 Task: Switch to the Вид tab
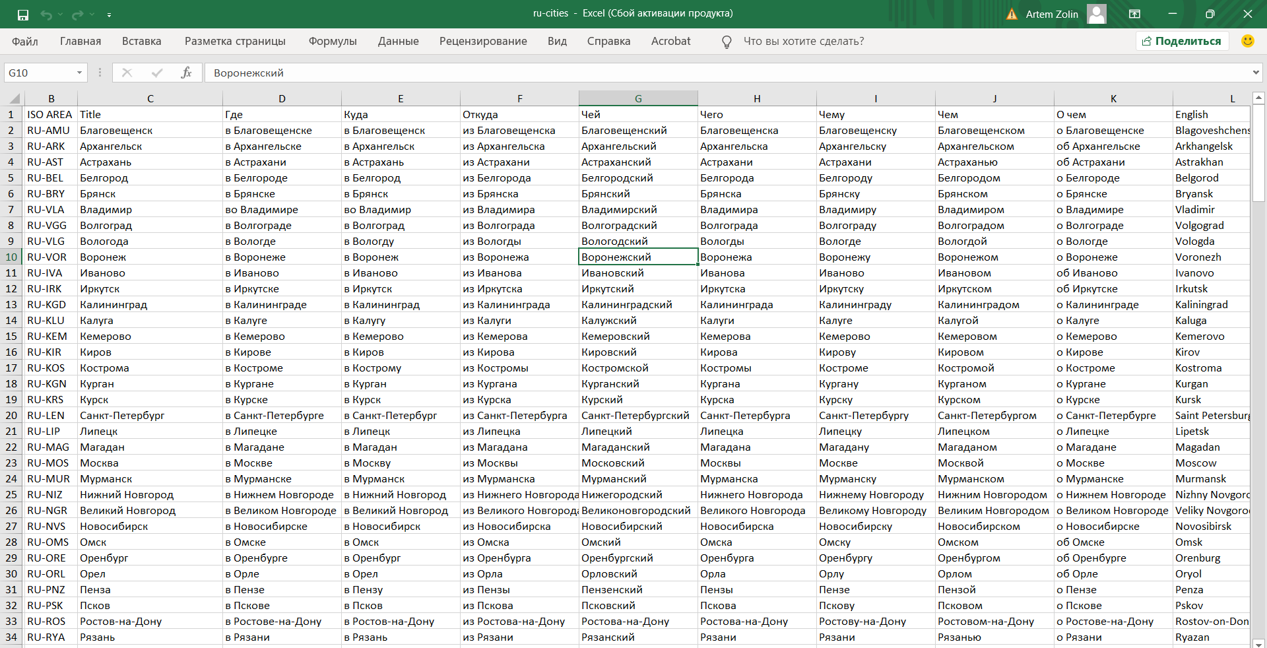coord(557,41)
